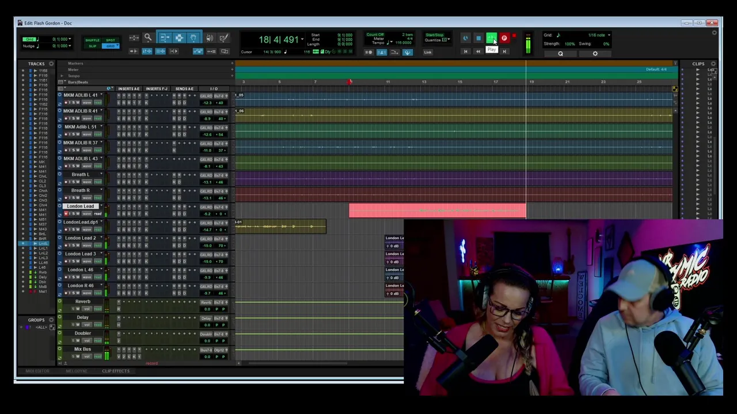Select the Pencil tool
Viewport: 737px width, 414px height.
(x=223, y=38)
